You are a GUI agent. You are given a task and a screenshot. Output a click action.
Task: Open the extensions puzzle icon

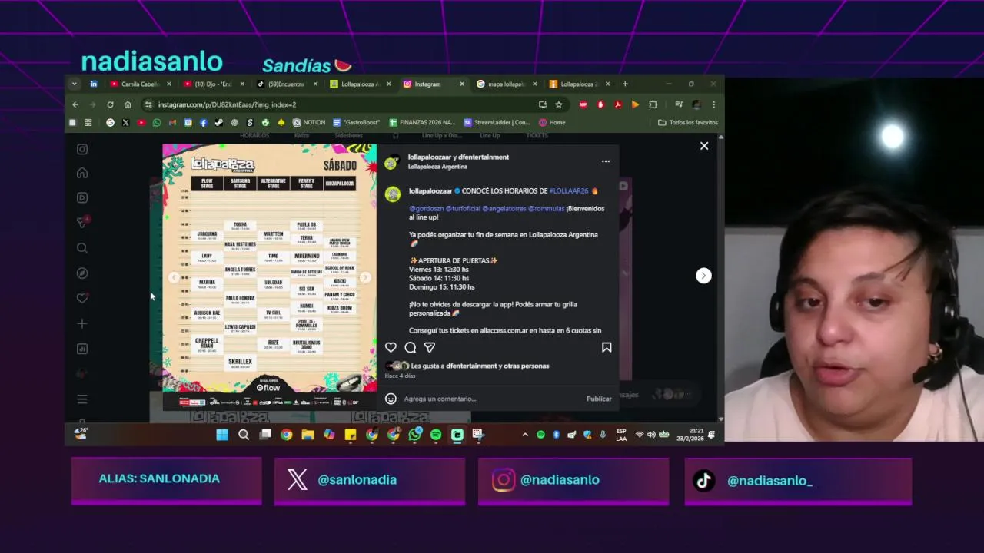pos(653,104)
